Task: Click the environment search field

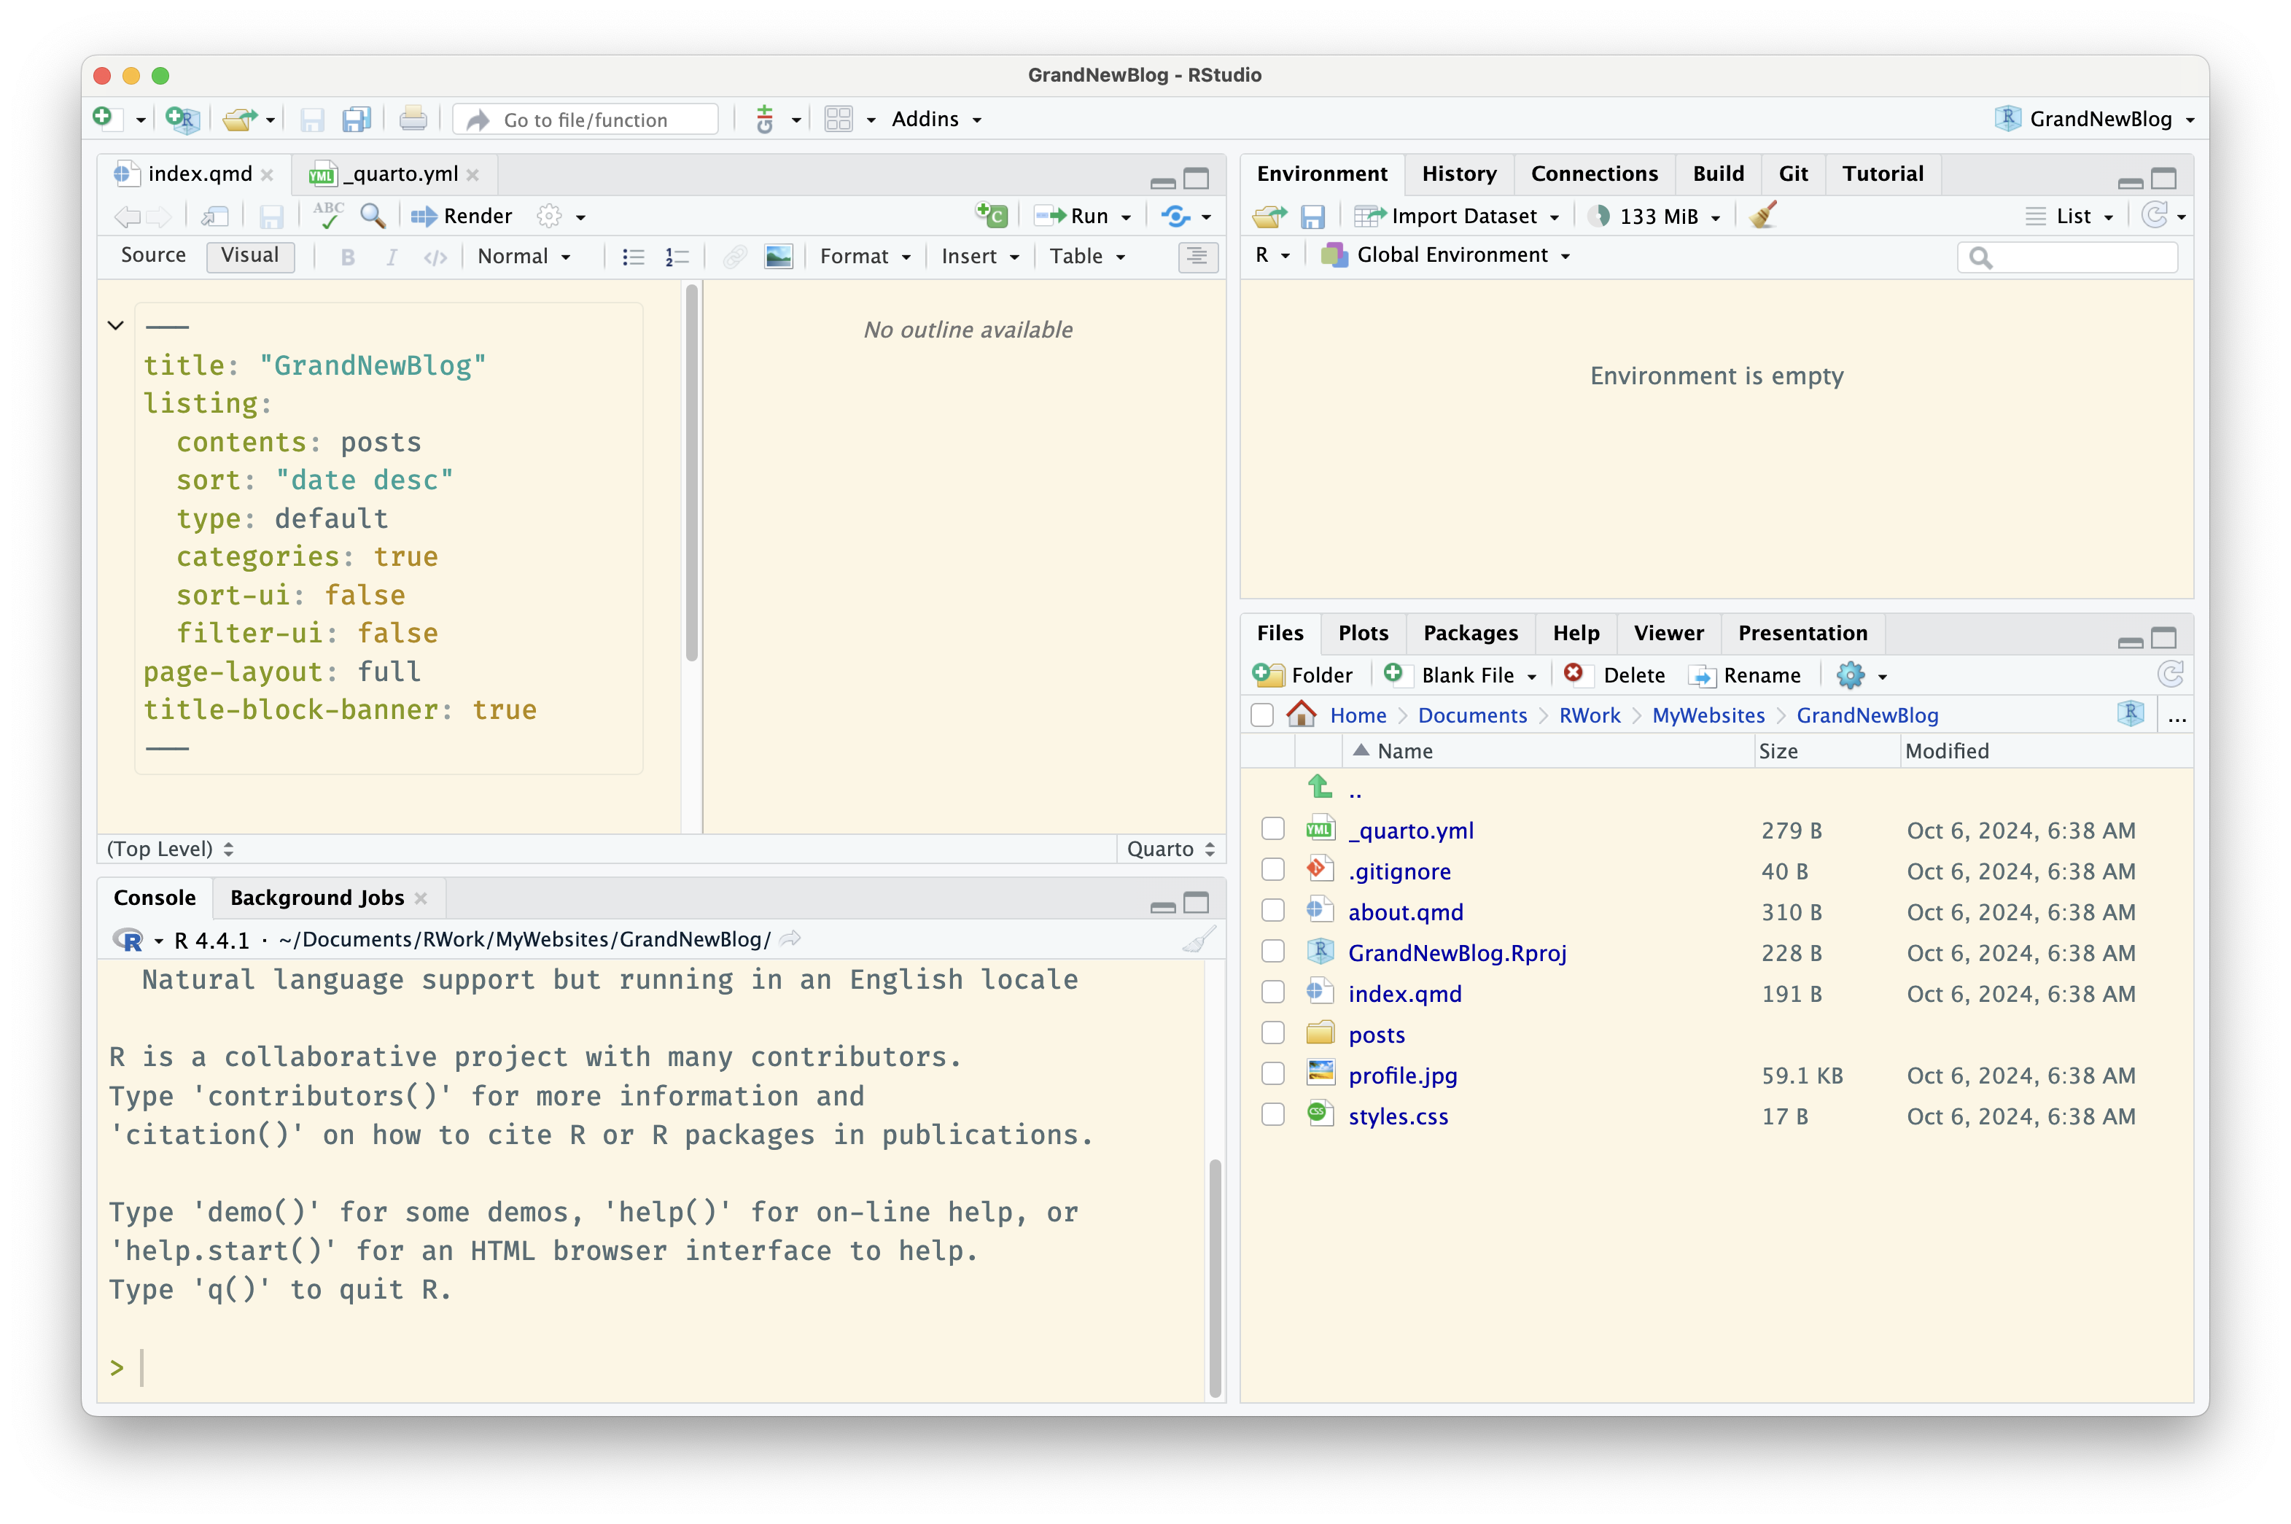Action: click(2080, 257)
